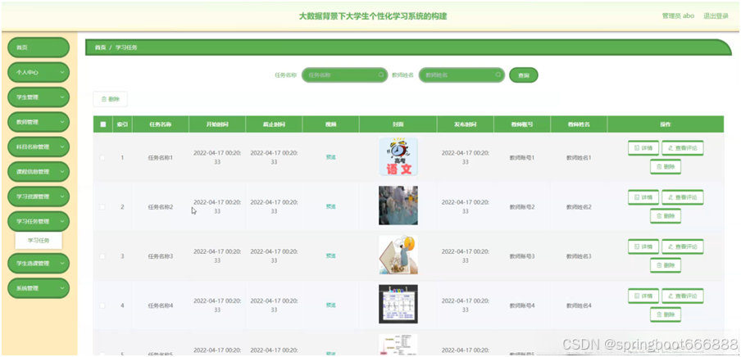
Task: Expand the 系统管理 sidebar menu
Action: point(39,288)
